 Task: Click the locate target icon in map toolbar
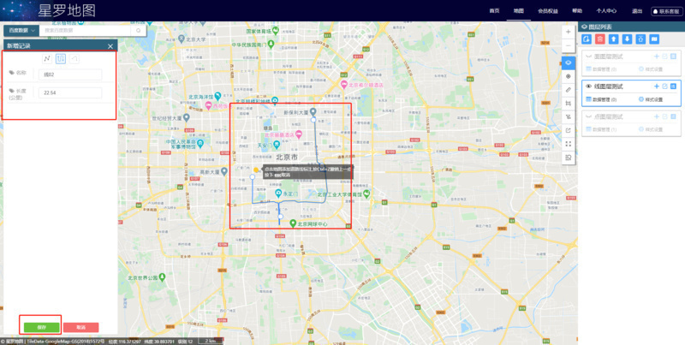pyautogui.click(x=569, y=76)
